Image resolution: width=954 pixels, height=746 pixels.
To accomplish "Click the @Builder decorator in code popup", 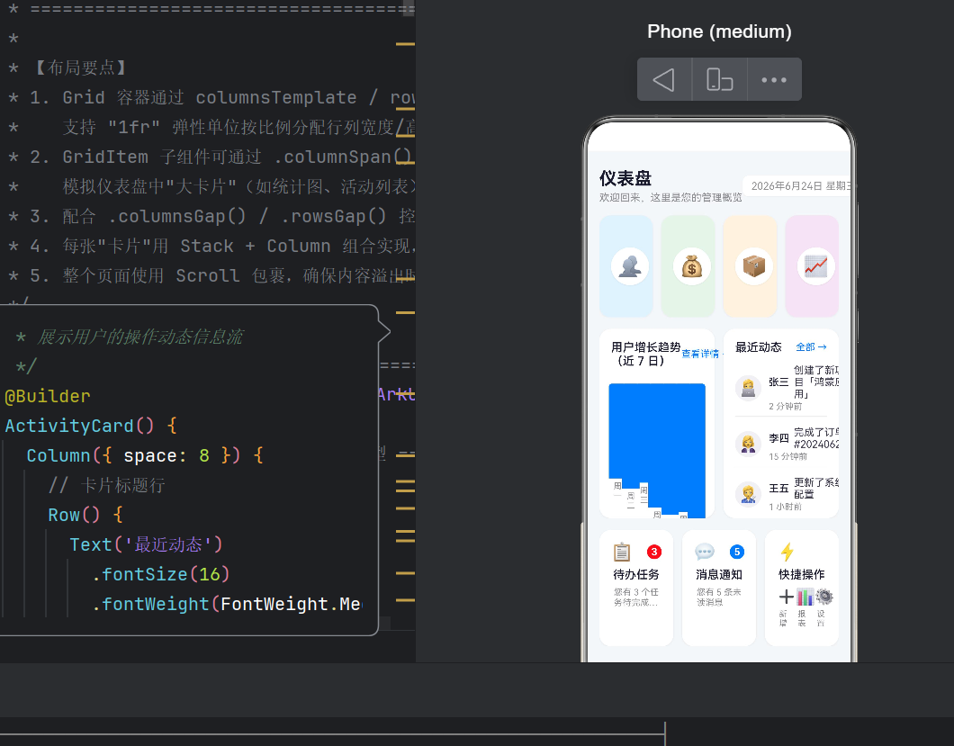I will click(48, 396).
